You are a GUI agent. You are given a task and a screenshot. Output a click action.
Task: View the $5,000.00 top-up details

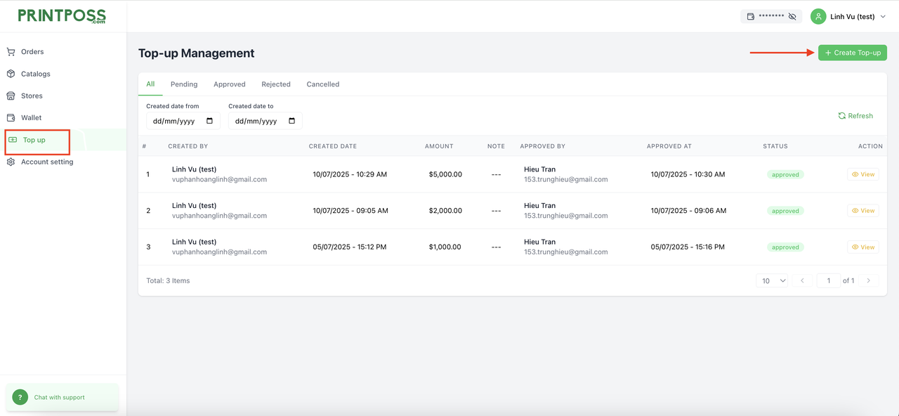point(862,174)
